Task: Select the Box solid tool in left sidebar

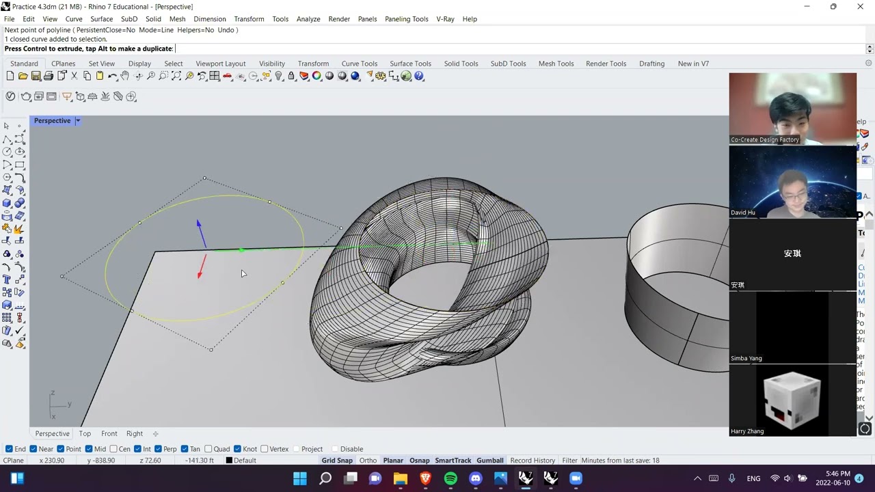Action: click(7, 203)
